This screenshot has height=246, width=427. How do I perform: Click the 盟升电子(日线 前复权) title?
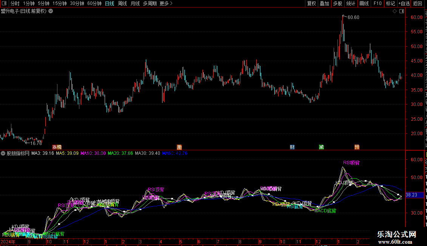click(24, 11)
